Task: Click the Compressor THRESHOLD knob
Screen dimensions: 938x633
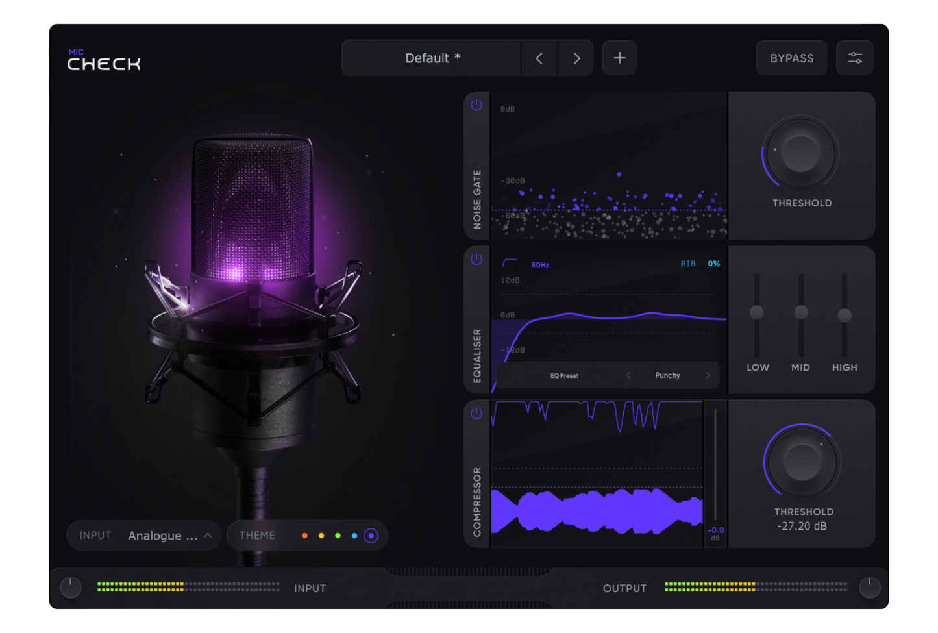Action: click(x=802, y=462)
